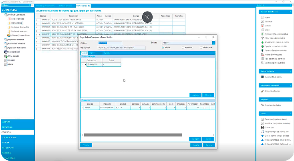The width and height of the screenshot is (294, 161).
Task: Check the Es Editable checkbox
Action: click(201, 48)
